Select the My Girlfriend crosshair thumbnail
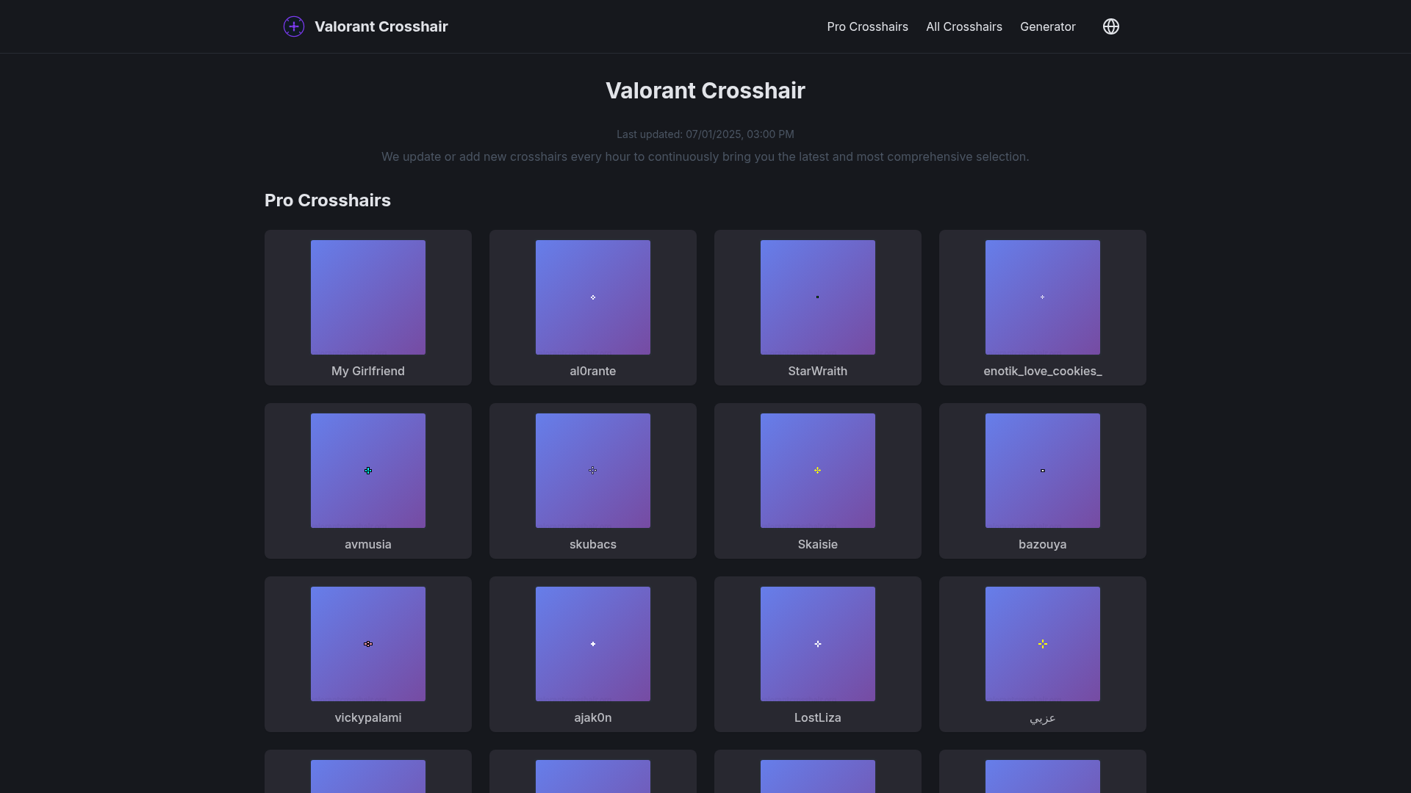This screenshot has width=1411, height=793. coord(368,297)
